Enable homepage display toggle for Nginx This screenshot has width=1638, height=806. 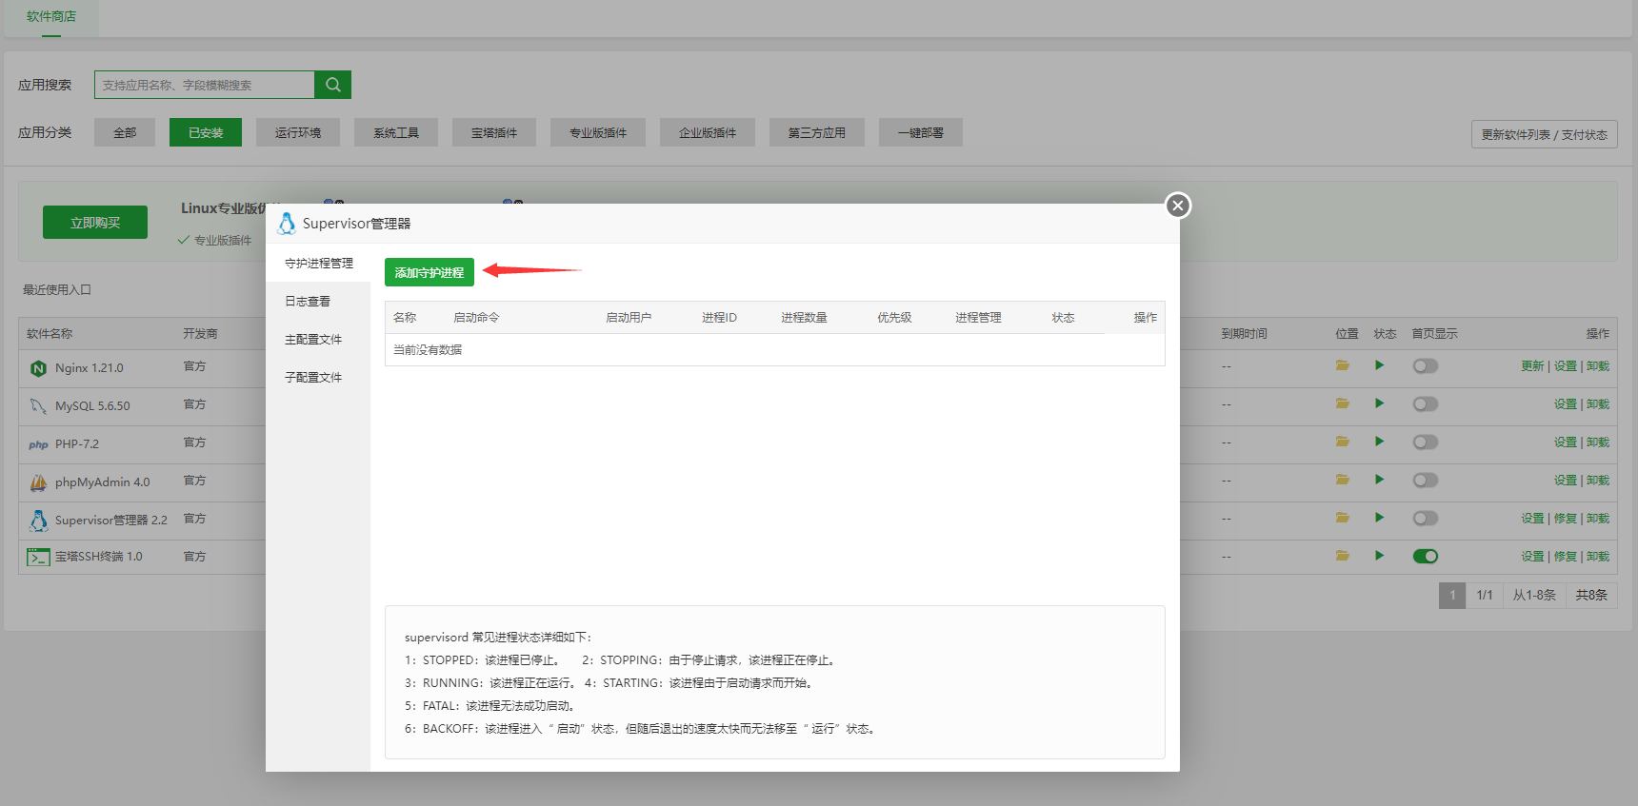tap(1425, 366)
